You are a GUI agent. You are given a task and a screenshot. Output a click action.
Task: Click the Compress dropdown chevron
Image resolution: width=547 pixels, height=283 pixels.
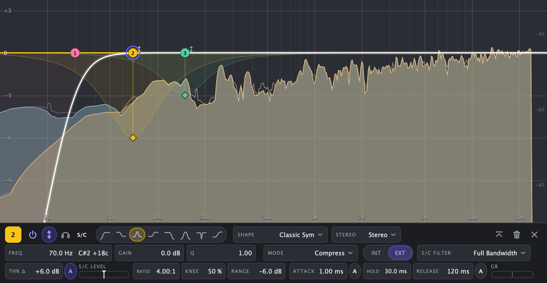[x=350, y=253]
